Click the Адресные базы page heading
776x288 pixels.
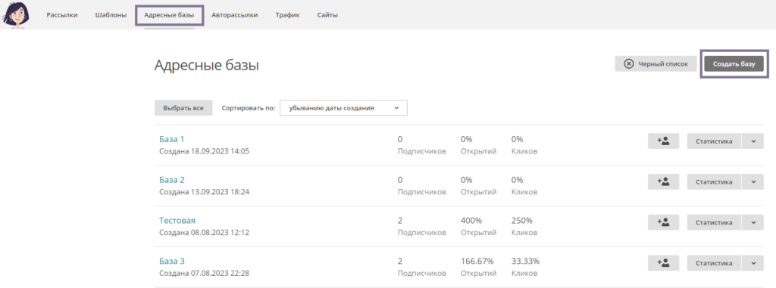207,65
